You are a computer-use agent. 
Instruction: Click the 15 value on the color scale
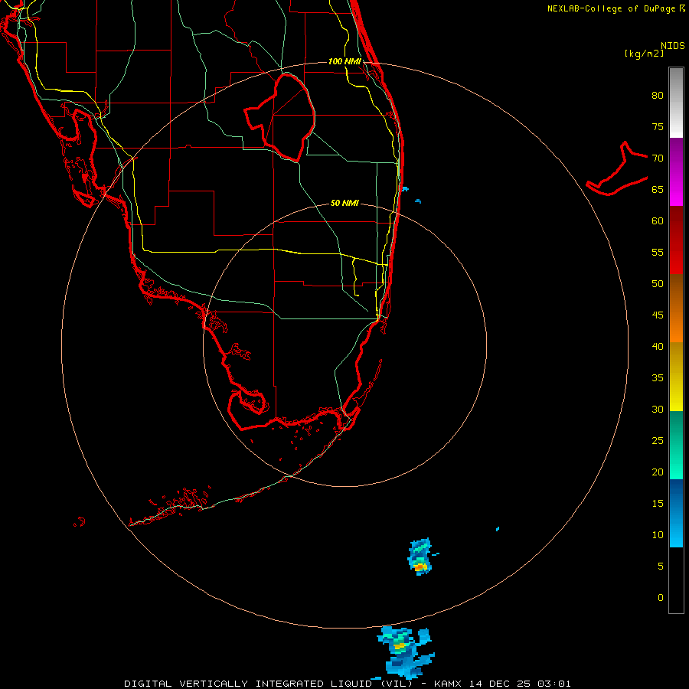click(x=658, y=504)
